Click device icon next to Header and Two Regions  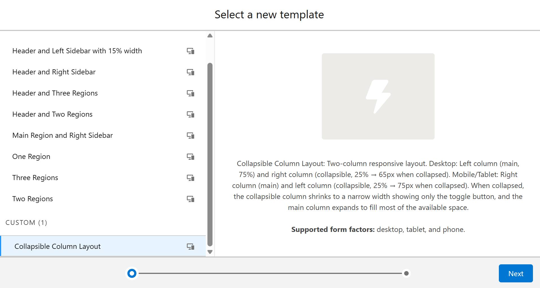click(x=191, y=114)
